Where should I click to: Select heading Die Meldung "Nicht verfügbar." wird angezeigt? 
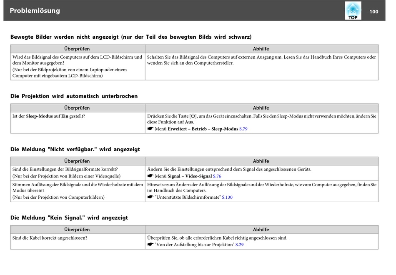[75, 149]
